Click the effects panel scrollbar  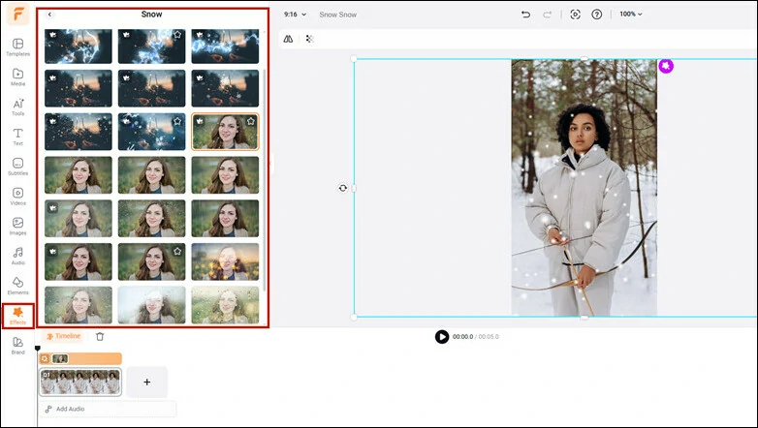tap(265, 179)
